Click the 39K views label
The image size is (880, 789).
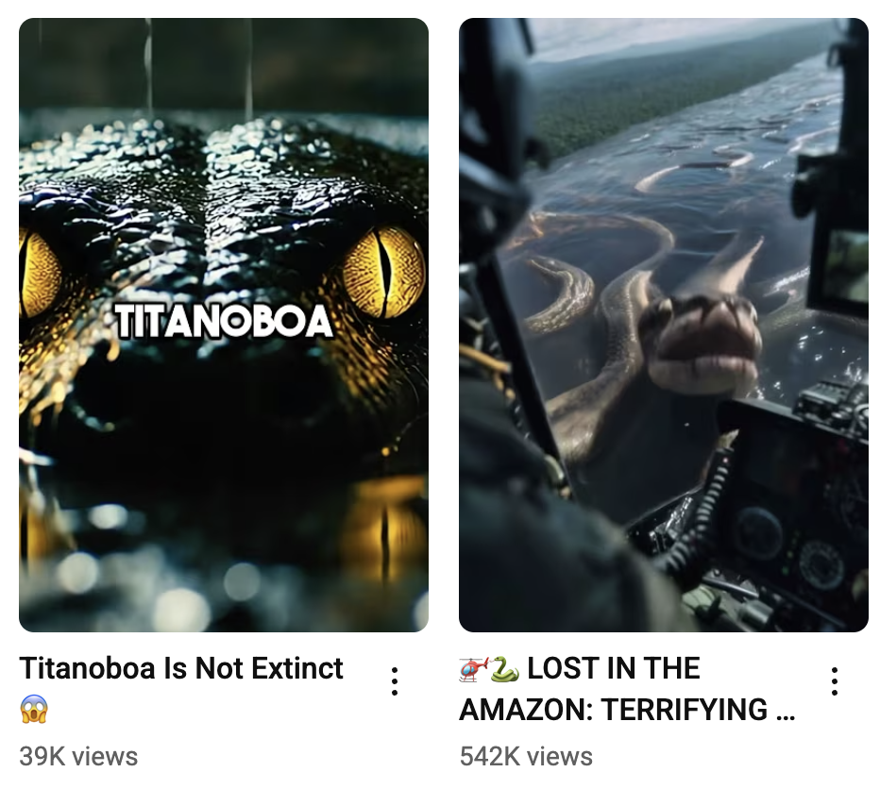tap(78, 757)
